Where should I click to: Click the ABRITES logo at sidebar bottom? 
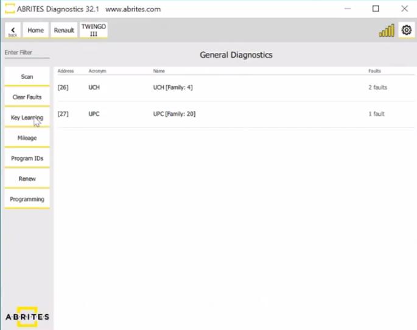(x=27, y=317)
